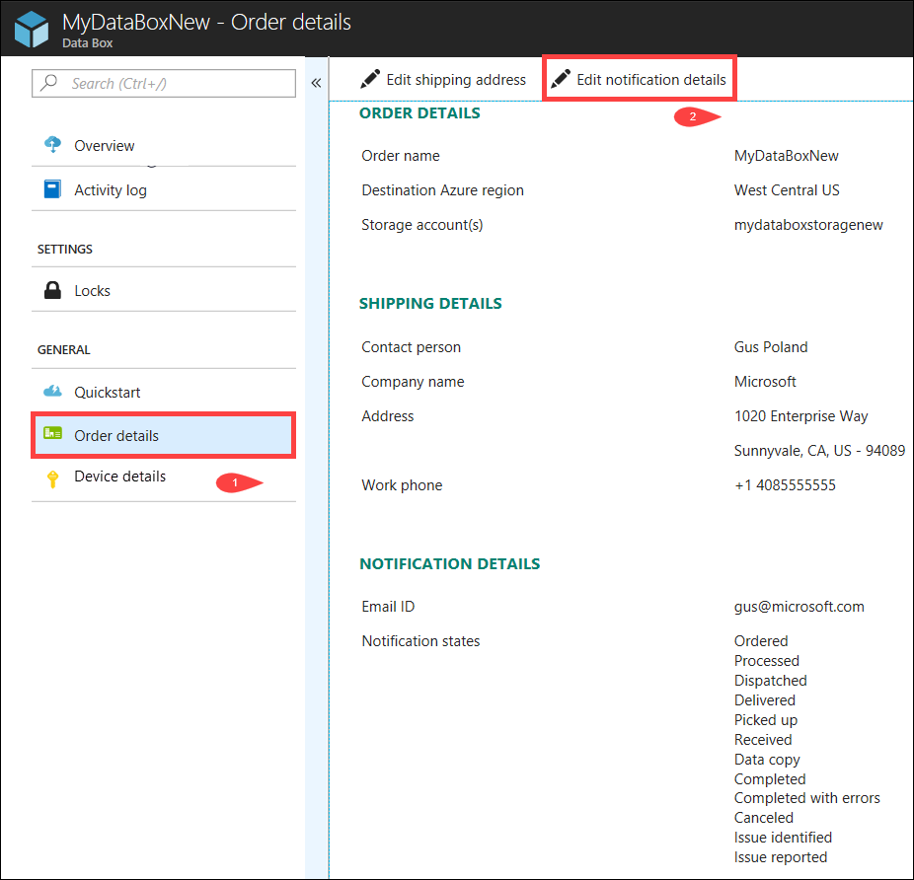Click the Search (Ctrl+/) input field
914x880 pixels.
coord(163,83)
